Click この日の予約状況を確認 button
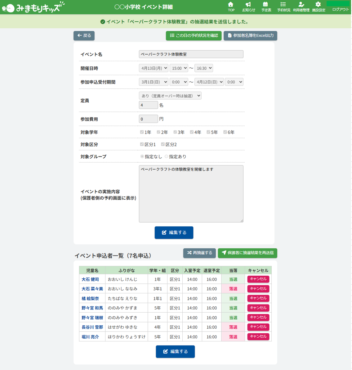The height and width of the screenshot is (370, 352). 194,36
